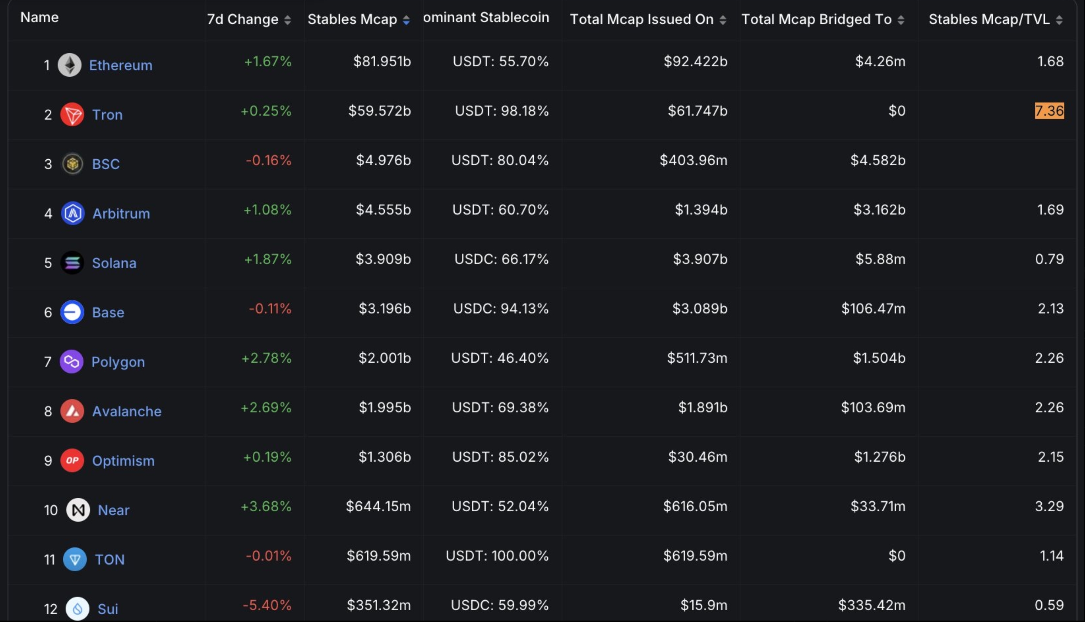Sort by Stables Mcap/TVL column arrows
This screenshot has width=1085, height=622.
pyautogui.click(x=1059, y=20)
